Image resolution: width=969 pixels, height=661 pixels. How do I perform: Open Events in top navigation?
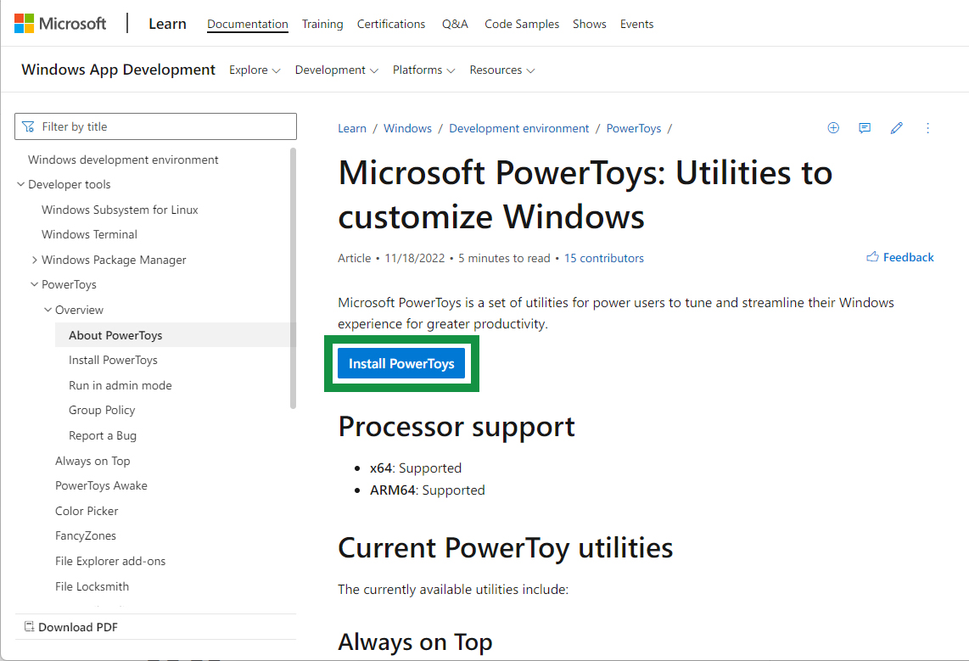tap(636, 24)
